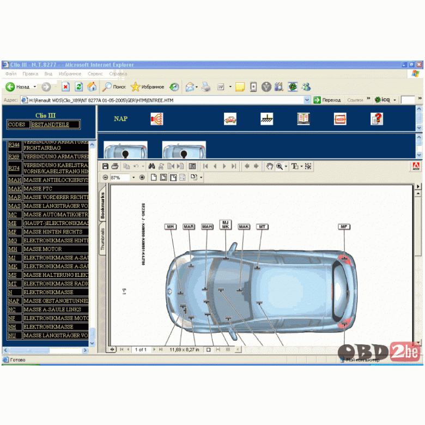Screen dimensions: 425x425
Task: Select the Text Select tool
Action: point(295,166)
